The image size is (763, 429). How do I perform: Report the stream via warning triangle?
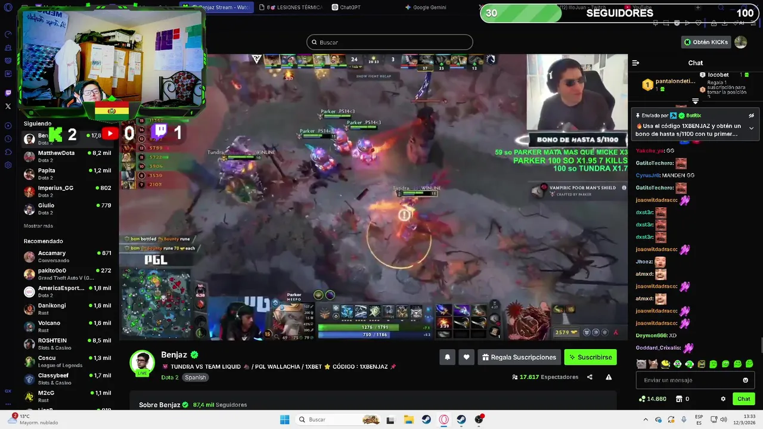(x=609, y=377)
